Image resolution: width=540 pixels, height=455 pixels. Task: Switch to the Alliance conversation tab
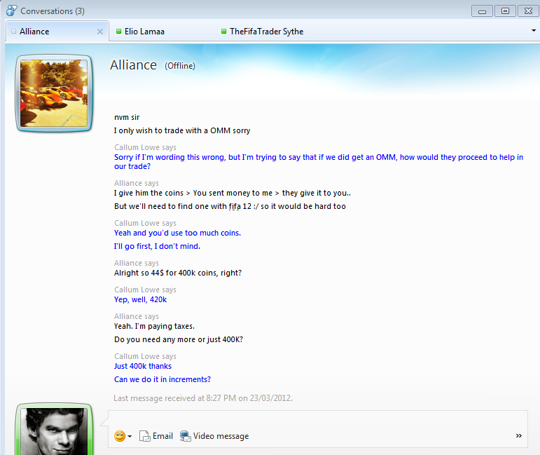coord(57,32)
